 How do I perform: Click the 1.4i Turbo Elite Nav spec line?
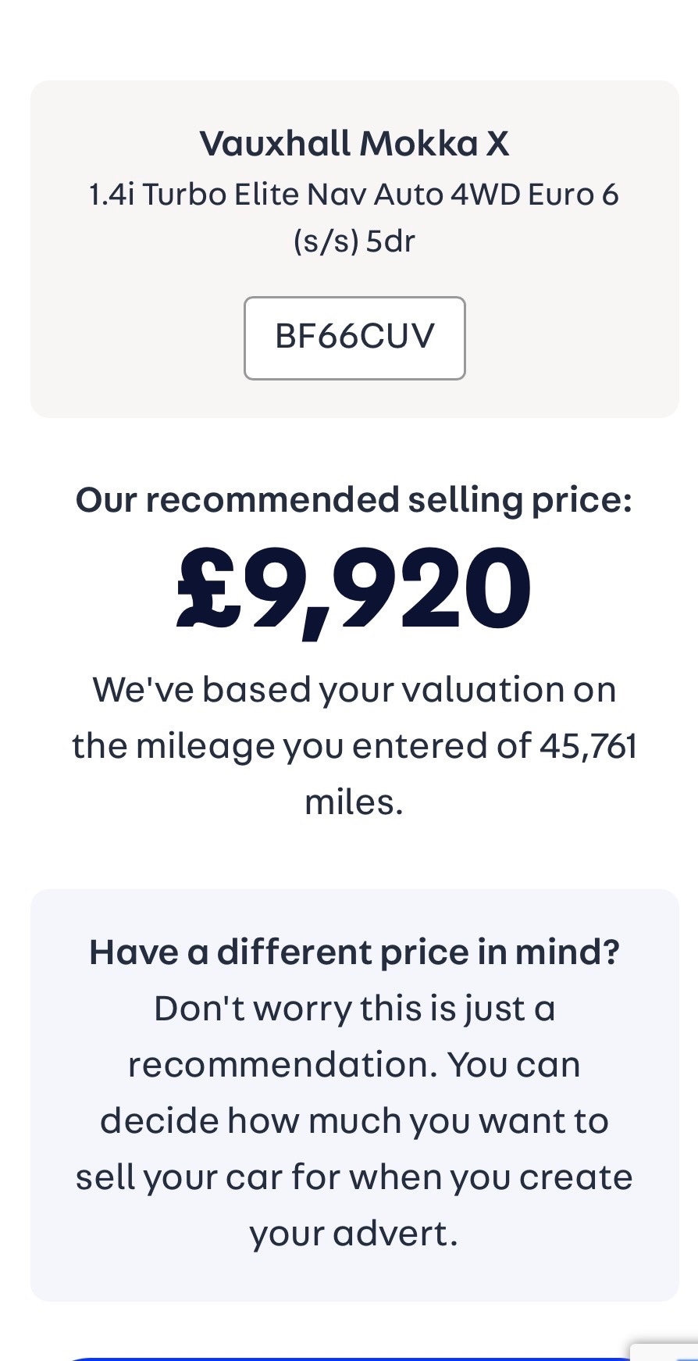coord(354,194)
